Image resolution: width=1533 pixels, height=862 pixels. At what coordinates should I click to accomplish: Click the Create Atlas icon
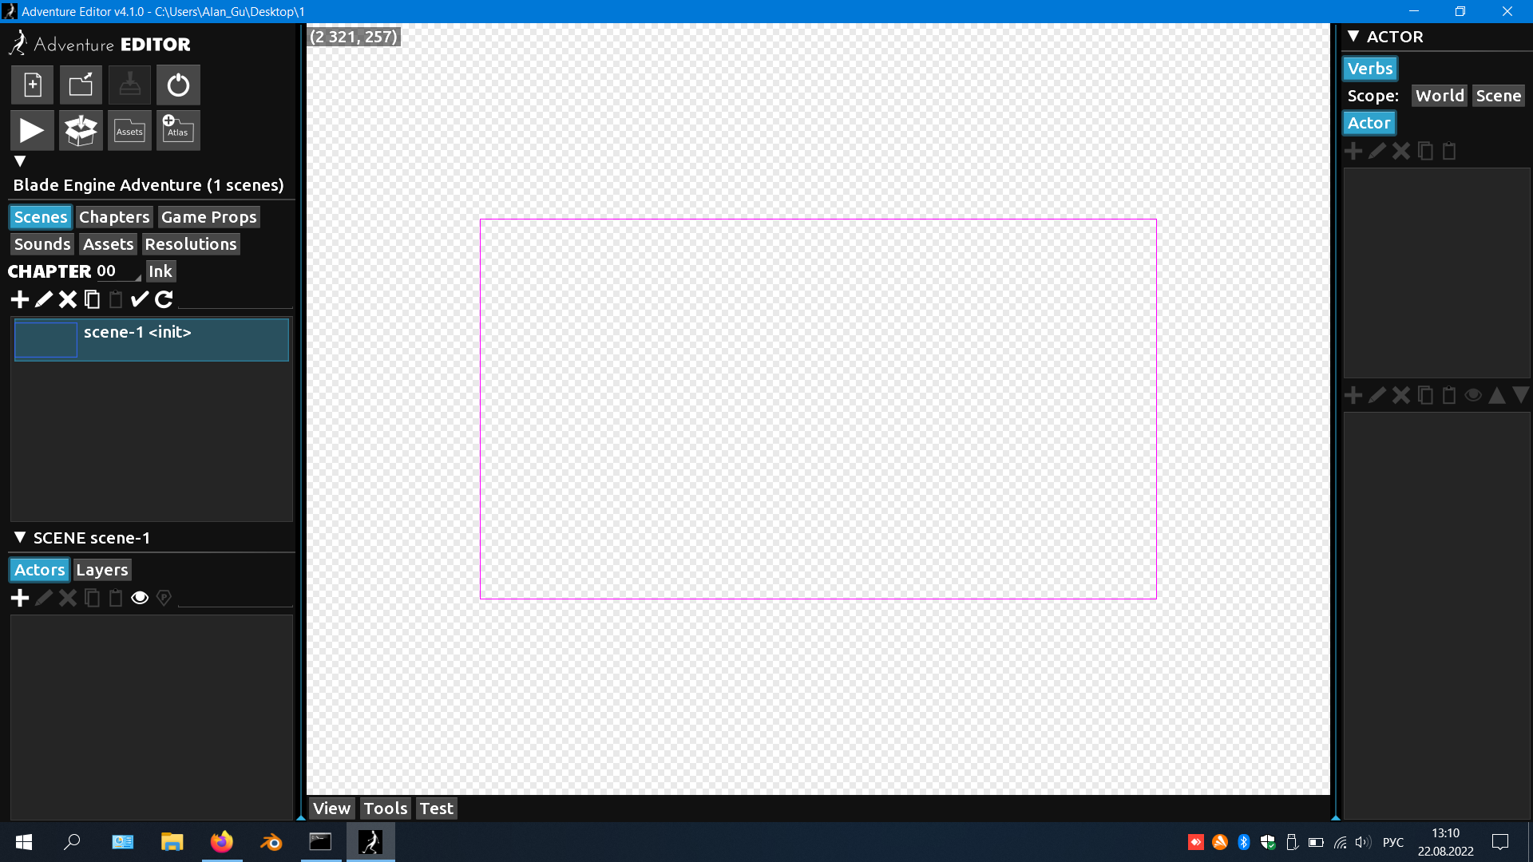point(177,131)
